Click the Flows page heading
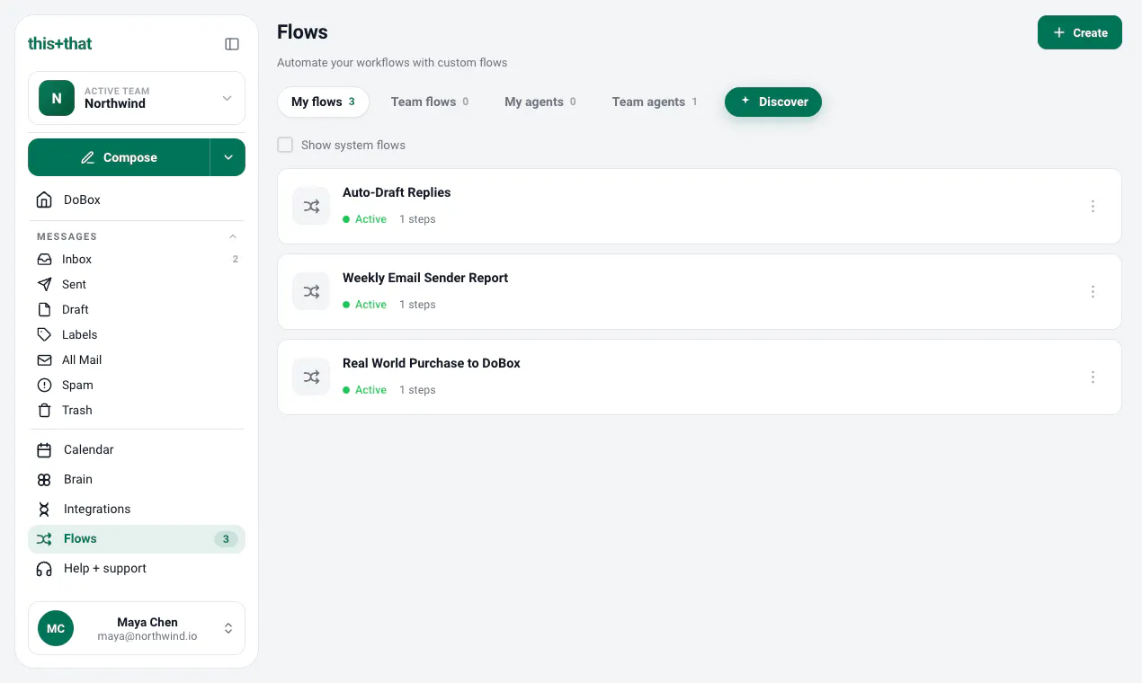1142x683 pixels. (302, 31)
